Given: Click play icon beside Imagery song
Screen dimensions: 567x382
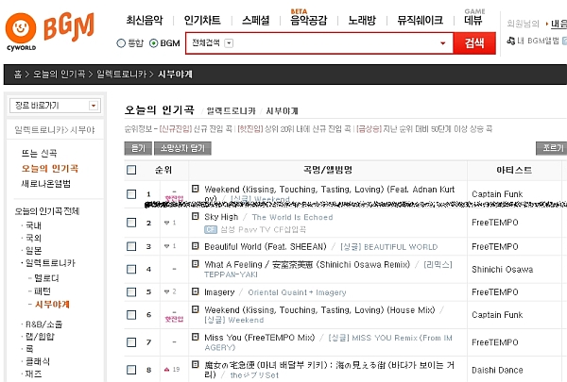Looking at the screenshot, I should [x=196, y=291].
